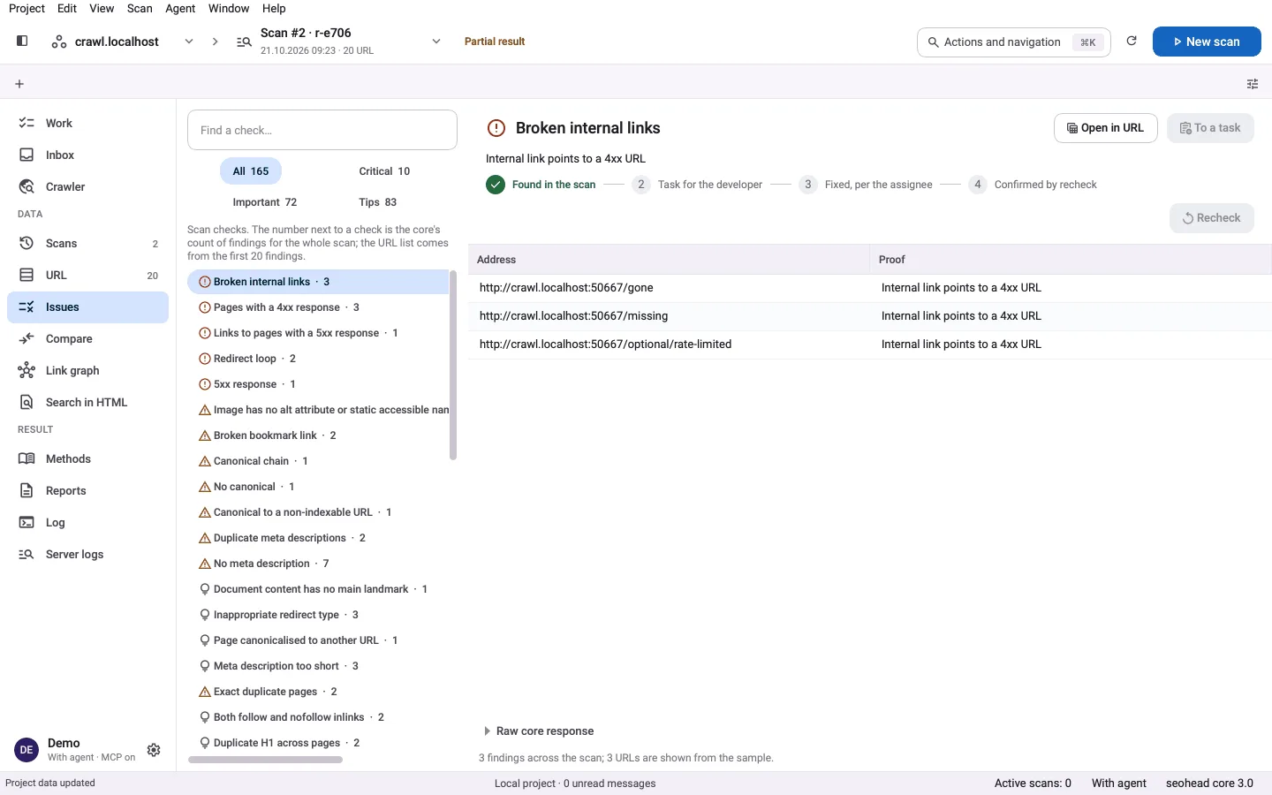Open the Help menu
Viewport: 1272px width, 795px height.
274,8
